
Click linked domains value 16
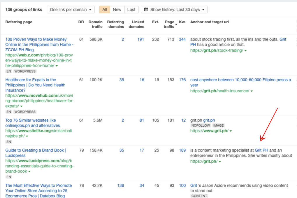click(142, 80)
